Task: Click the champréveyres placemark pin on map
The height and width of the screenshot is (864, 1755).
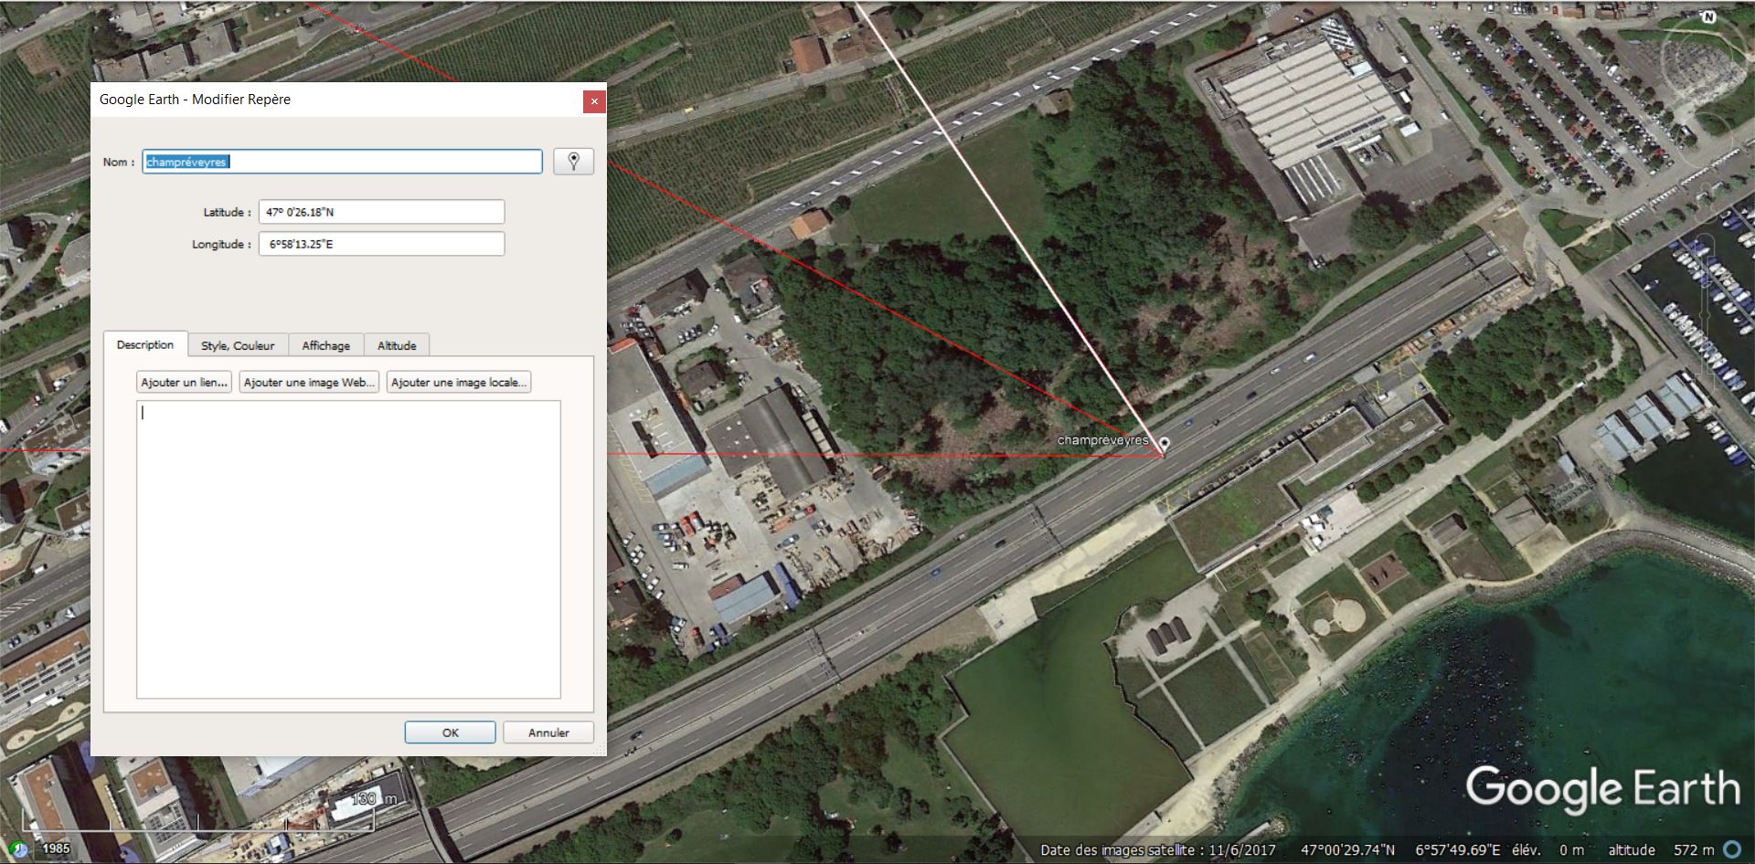Action: 1164,446
